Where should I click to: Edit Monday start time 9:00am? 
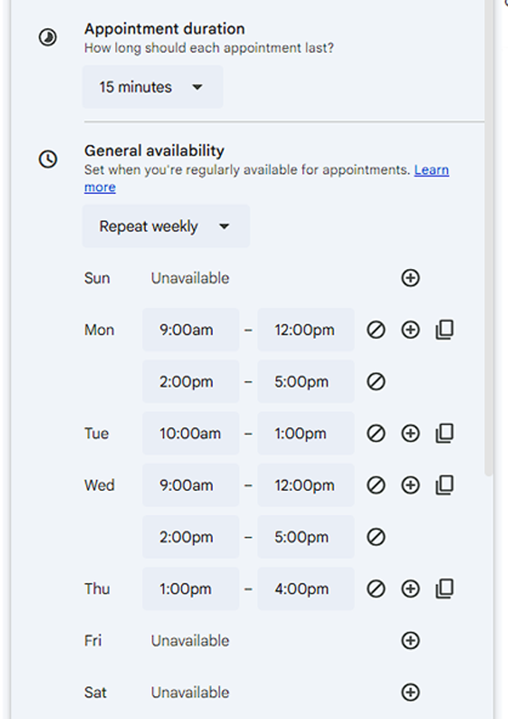(190, 330)
